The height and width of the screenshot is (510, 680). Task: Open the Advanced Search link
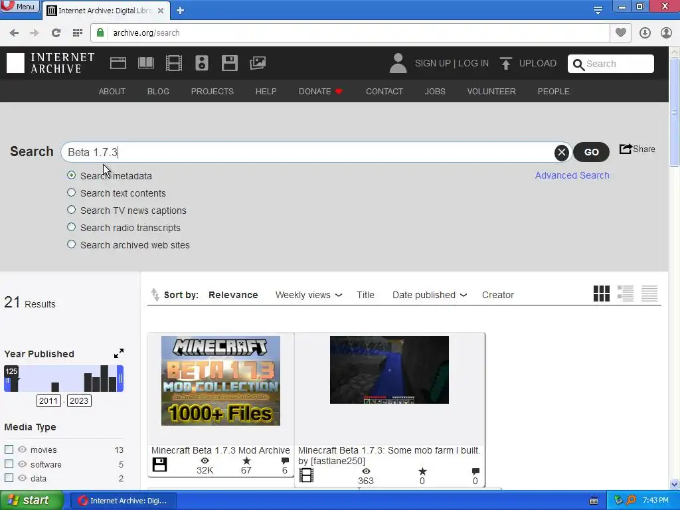click(x=572, y=175)
